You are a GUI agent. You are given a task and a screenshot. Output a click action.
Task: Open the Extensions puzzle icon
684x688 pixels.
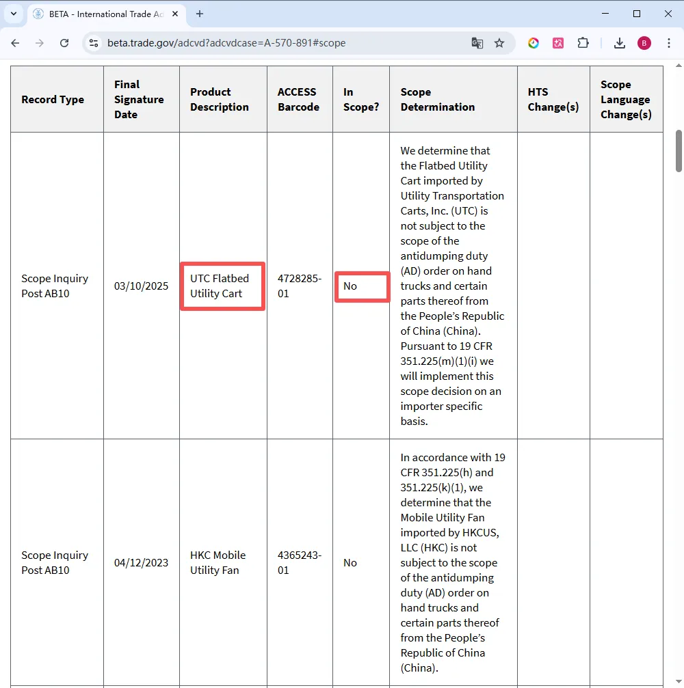(583, 43)
